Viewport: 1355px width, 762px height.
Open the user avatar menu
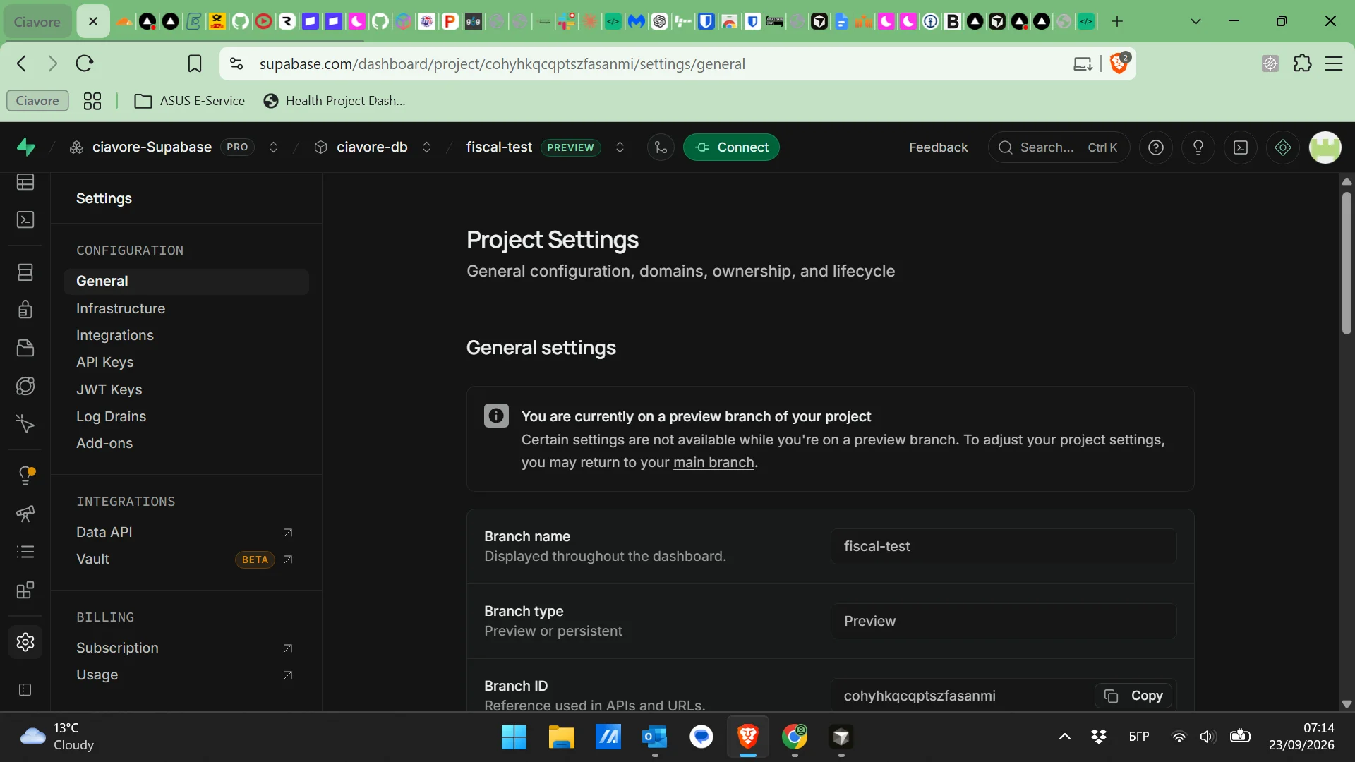click(x=1325, y=147)
